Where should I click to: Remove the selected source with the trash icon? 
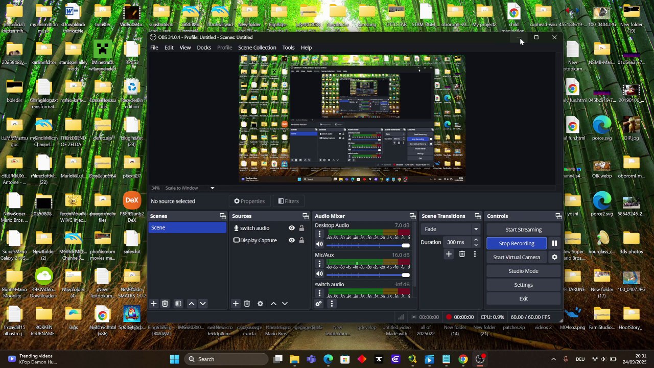coord(247,304)
